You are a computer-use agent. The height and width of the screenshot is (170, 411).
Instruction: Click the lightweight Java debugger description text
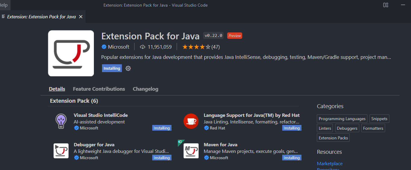tap(122, 151)
